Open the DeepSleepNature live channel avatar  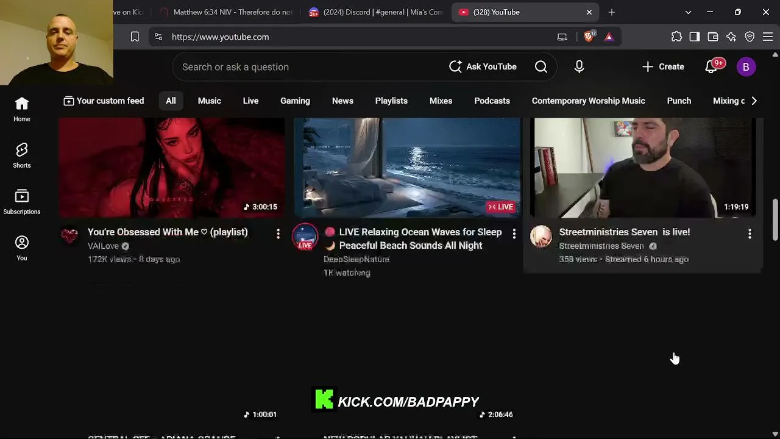coord(305,237)
